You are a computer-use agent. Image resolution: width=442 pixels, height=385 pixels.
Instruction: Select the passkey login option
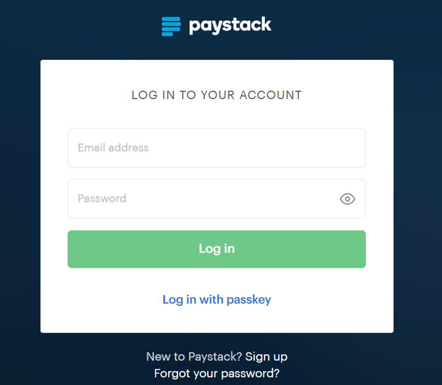coord(217,299)
